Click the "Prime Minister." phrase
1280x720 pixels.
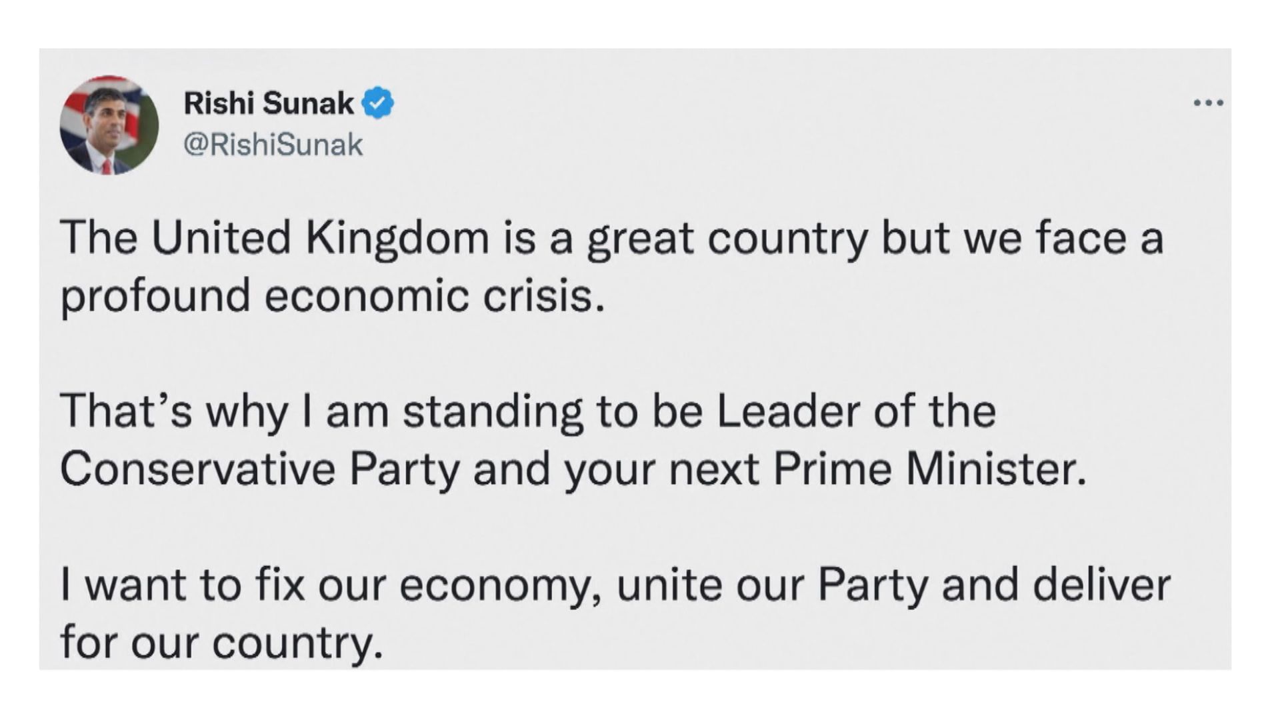(930, 469)
